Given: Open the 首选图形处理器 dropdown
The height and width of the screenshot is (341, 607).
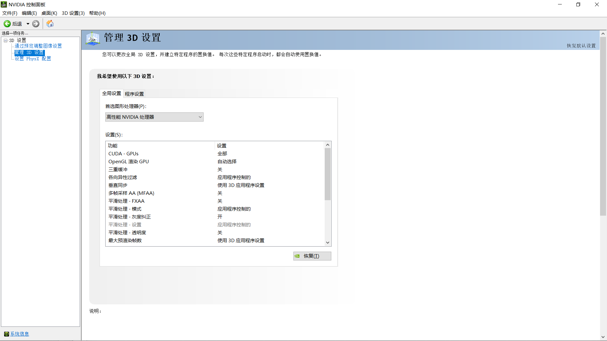Looking at the screenshot, I should [x=154, y=117].
